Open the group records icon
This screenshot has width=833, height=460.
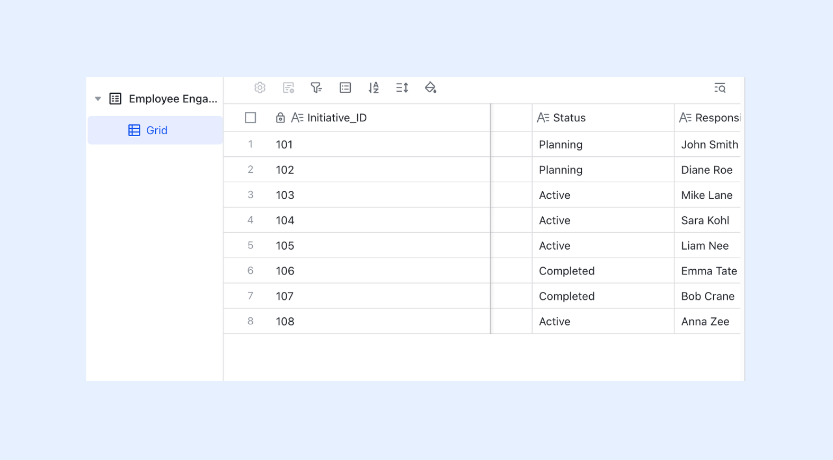pyautogui.click(x=345, y=88)
